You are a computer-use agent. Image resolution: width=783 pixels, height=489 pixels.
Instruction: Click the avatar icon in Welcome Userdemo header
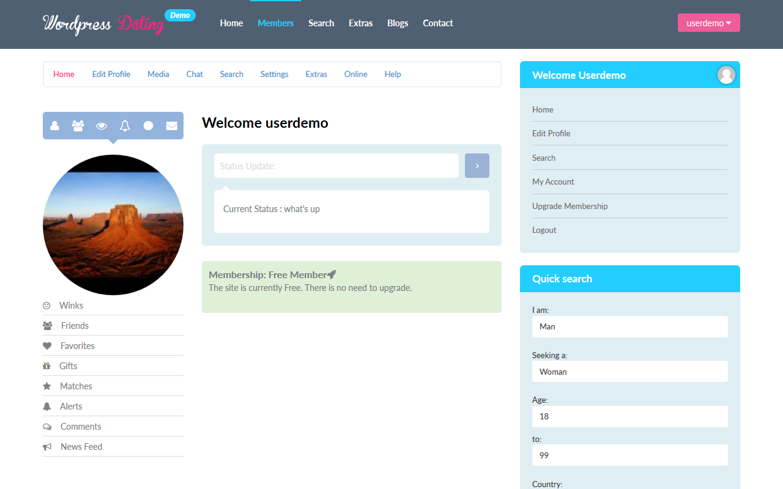[726, 75]
